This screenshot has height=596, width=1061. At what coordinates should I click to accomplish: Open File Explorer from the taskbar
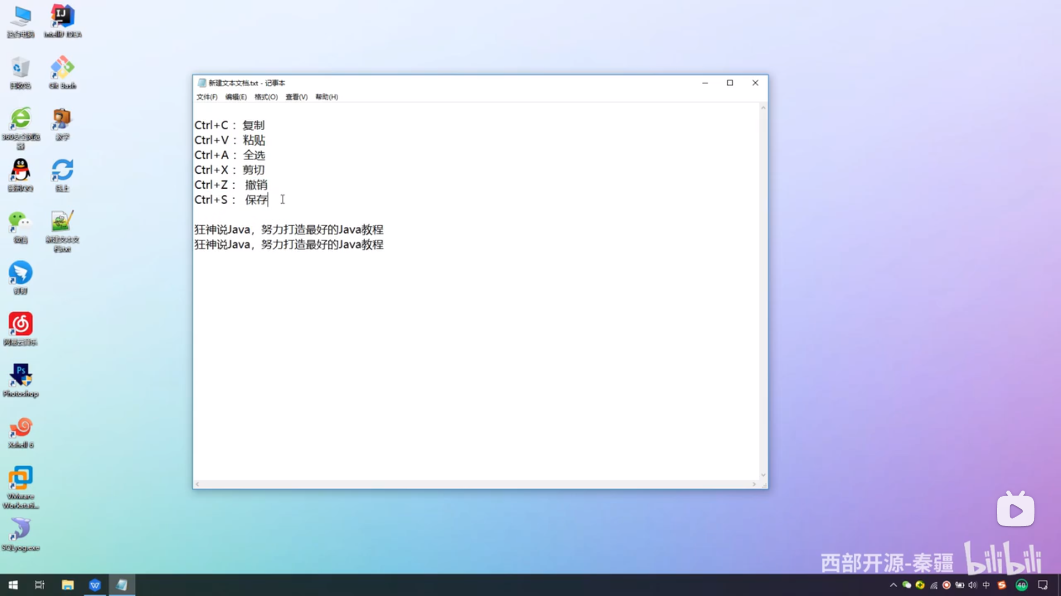[x=67, y=585]
